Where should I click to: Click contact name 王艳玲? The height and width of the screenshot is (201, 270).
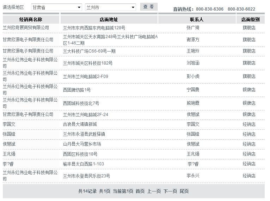pyautogui.click(x=193, y=51)
